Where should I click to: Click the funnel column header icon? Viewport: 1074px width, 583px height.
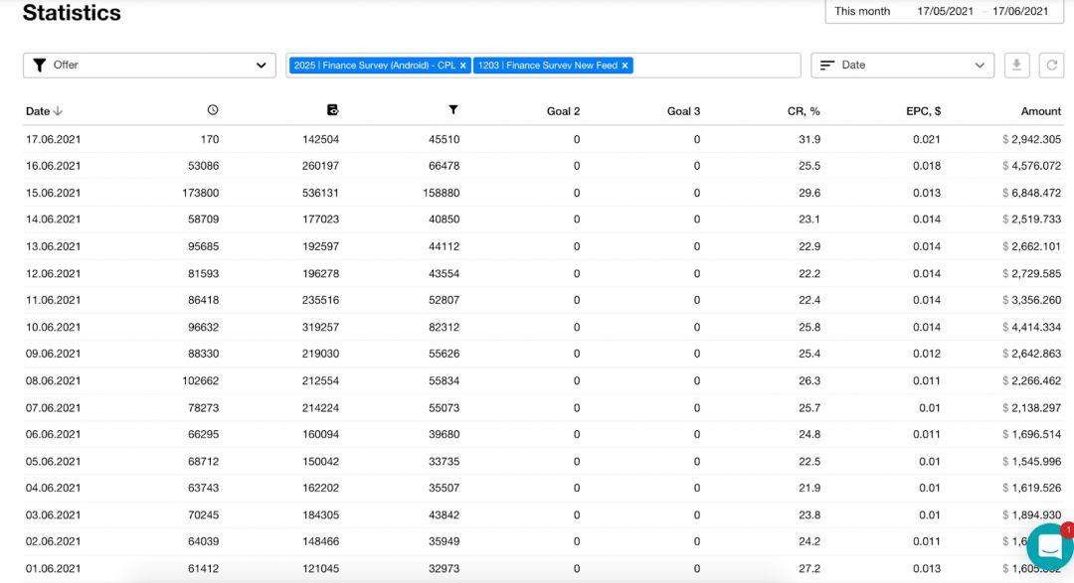coord(452,110)
